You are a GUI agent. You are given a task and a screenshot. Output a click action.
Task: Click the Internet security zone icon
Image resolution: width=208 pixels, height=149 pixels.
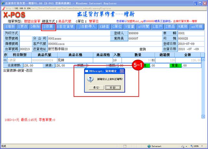click(149, 146)
